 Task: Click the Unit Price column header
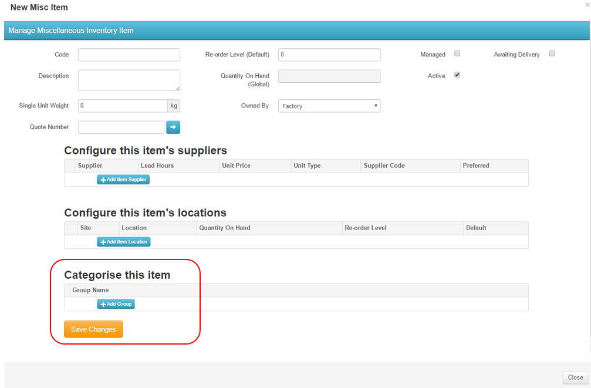(x=255, y=166)
